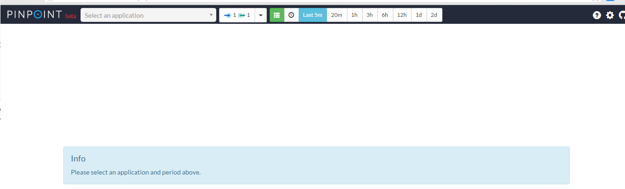Select the 2d time range
This screenshot has width=625, height=189.
[x=434, y=15]
